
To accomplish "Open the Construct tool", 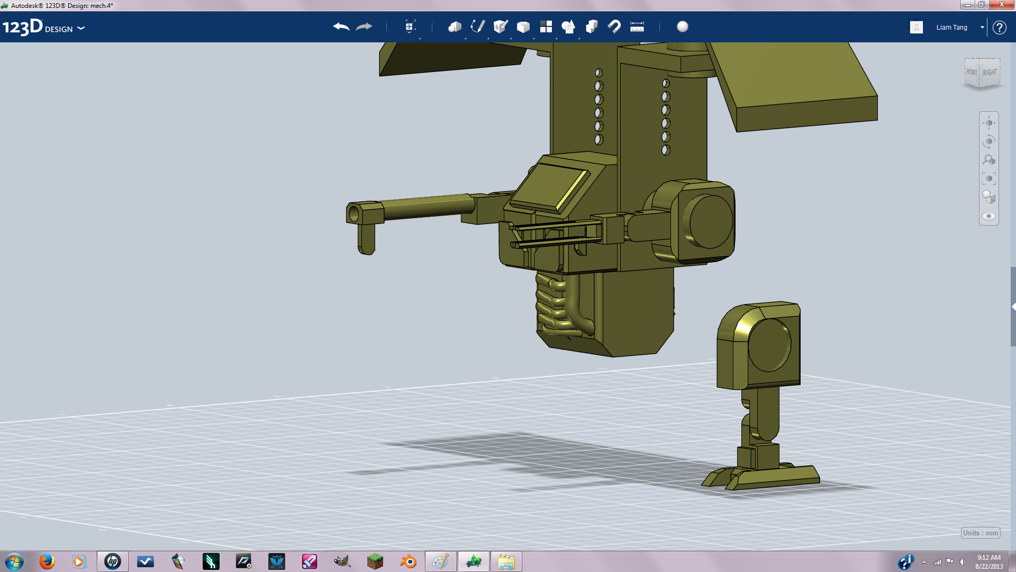I will pos(501,26).
